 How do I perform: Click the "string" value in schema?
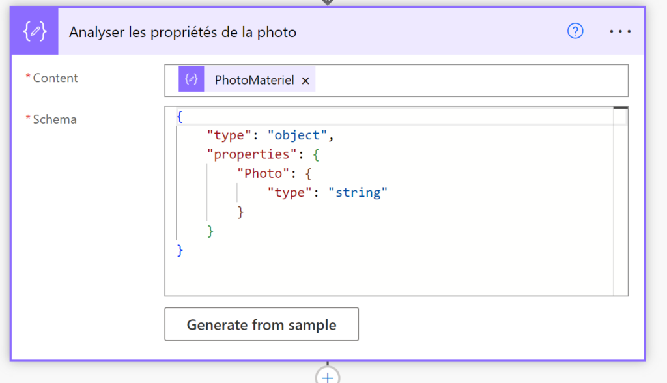pyautogui.click(x=358, y=192)
